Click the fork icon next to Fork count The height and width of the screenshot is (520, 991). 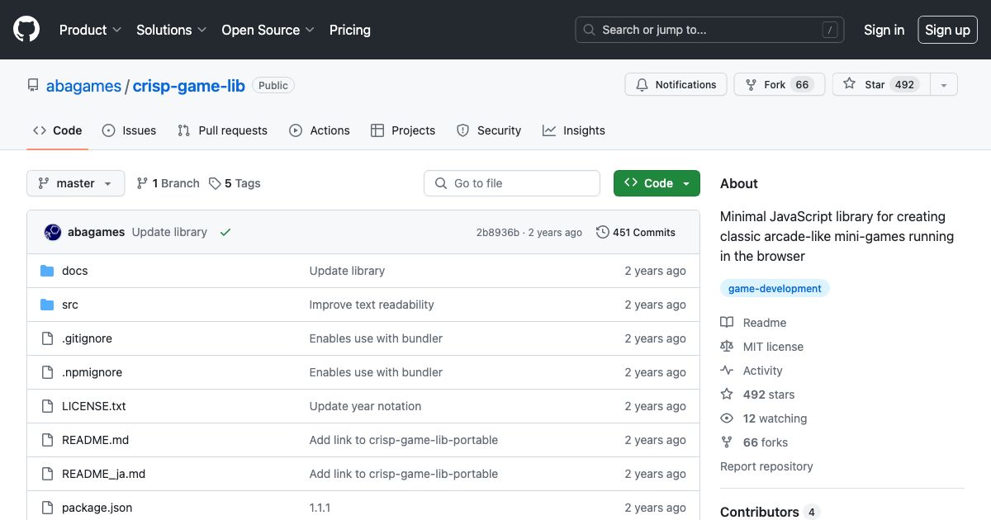[x=750, y=84]
